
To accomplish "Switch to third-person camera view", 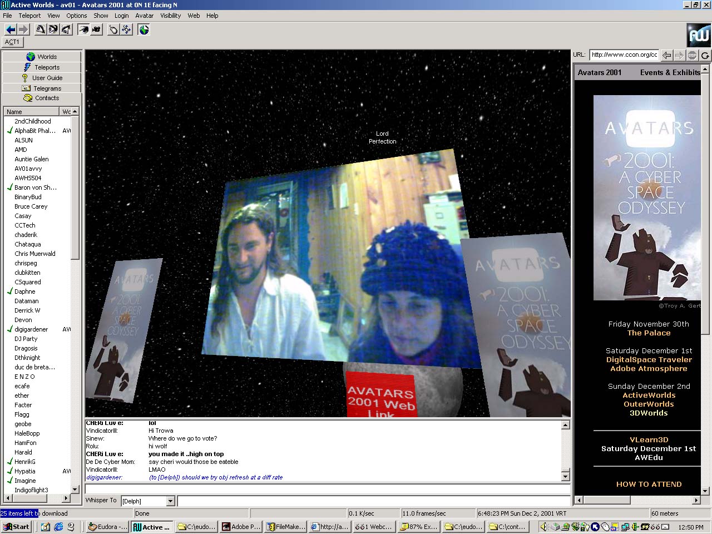I will (x=96, y=29).
